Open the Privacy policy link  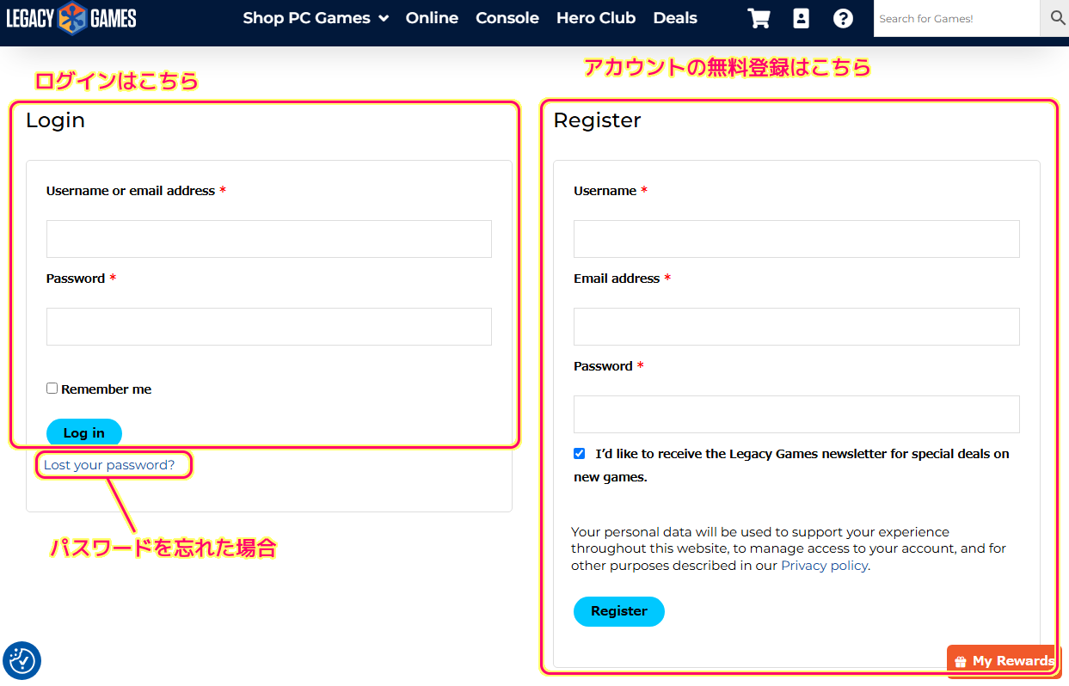tap(824, 566)
